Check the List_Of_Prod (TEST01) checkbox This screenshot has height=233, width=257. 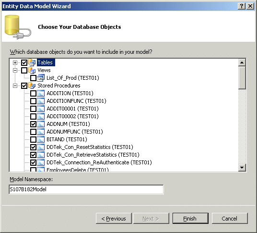(33, 78)
